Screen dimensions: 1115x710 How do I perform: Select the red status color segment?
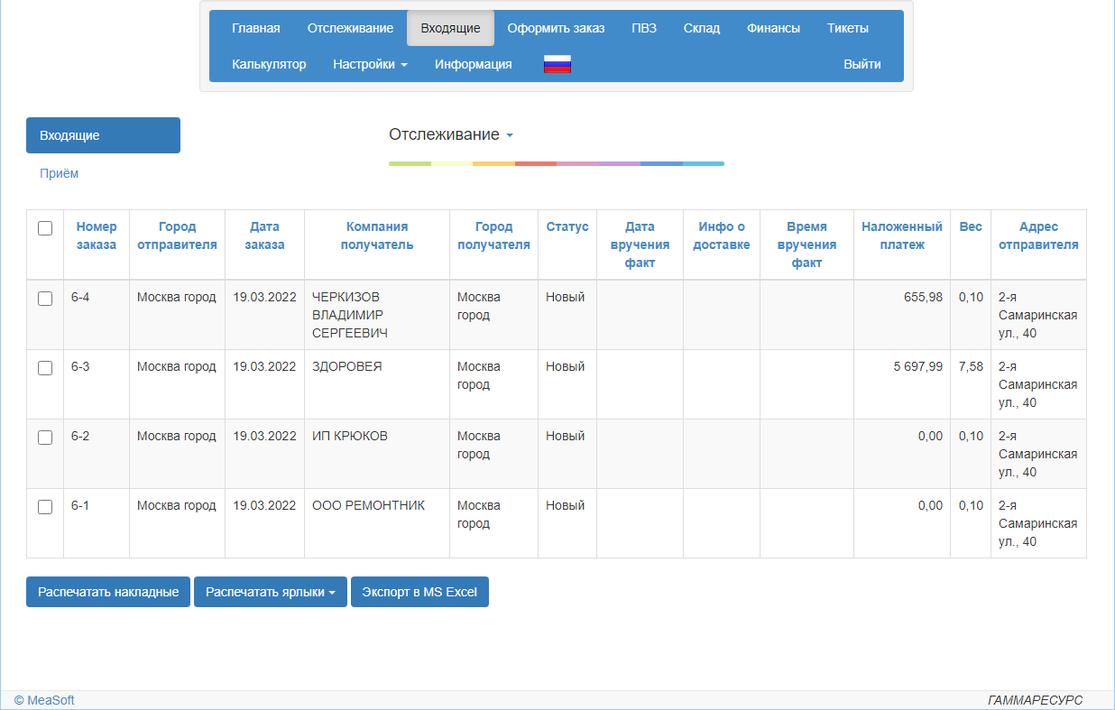point(535,163)
